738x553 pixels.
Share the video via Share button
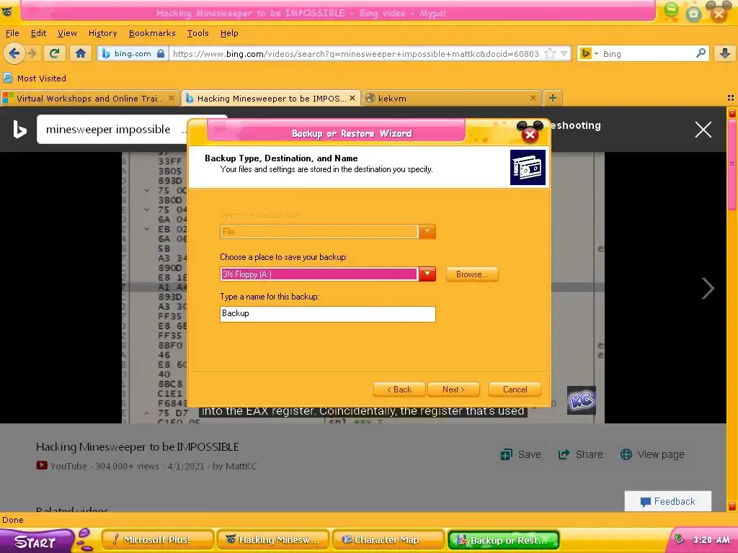click(x=580, y=454)
